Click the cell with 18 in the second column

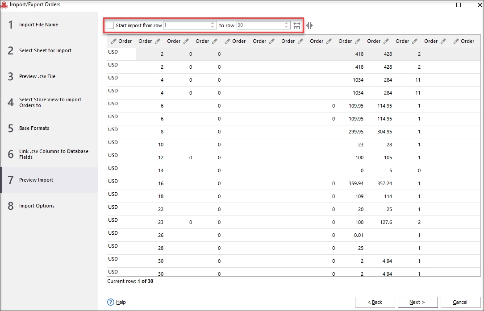point(150,196)
